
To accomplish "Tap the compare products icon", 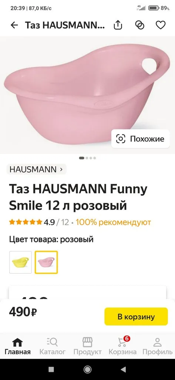I will click(139, 25).
